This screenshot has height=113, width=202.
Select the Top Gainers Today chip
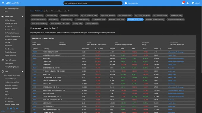[x=37, y=16]
